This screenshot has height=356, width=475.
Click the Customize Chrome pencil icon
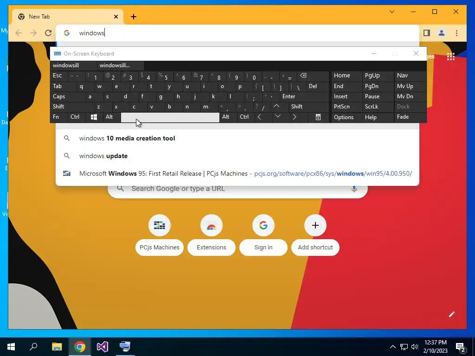coord(452,314)
